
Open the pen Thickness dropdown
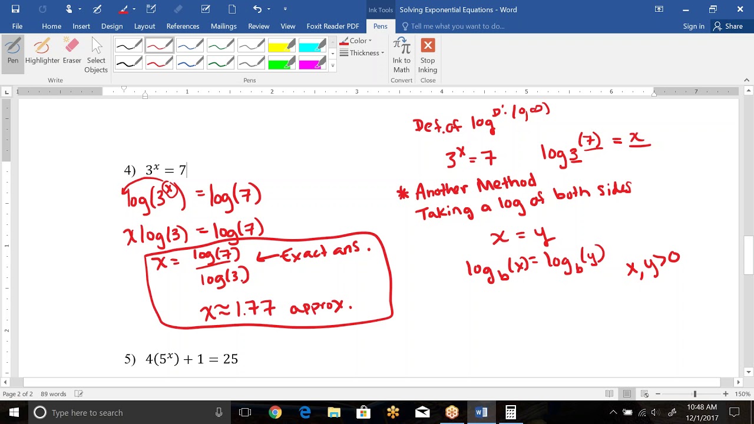[x=362, y=53]
